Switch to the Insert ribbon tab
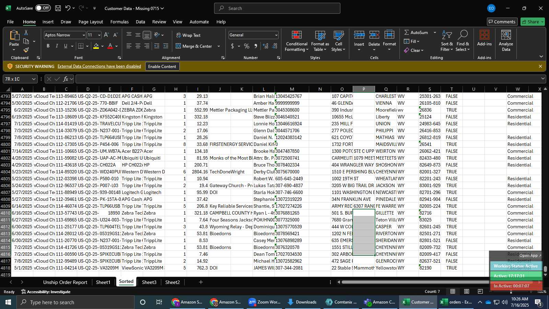This screenshot has width=549, height=309. point(48,22)
